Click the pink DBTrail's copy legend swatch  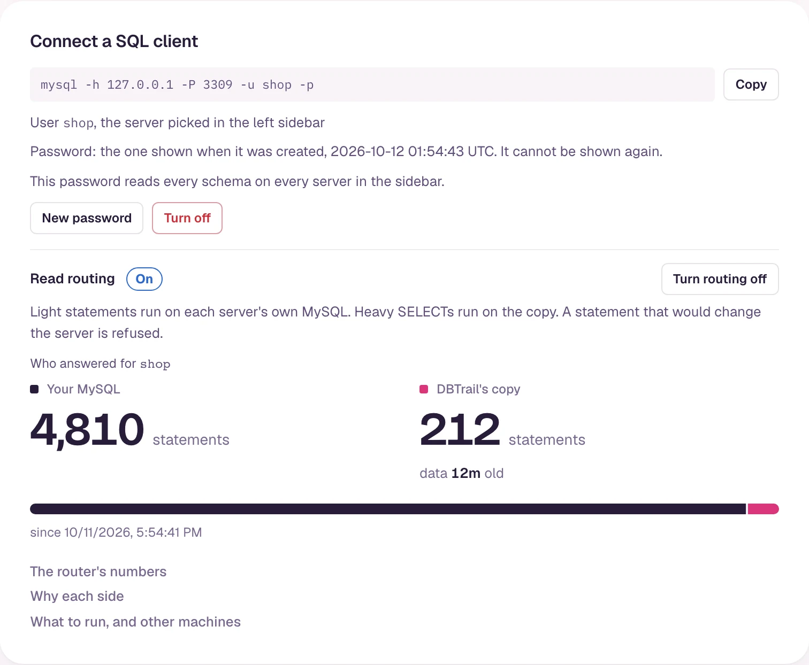coord(424,389)
